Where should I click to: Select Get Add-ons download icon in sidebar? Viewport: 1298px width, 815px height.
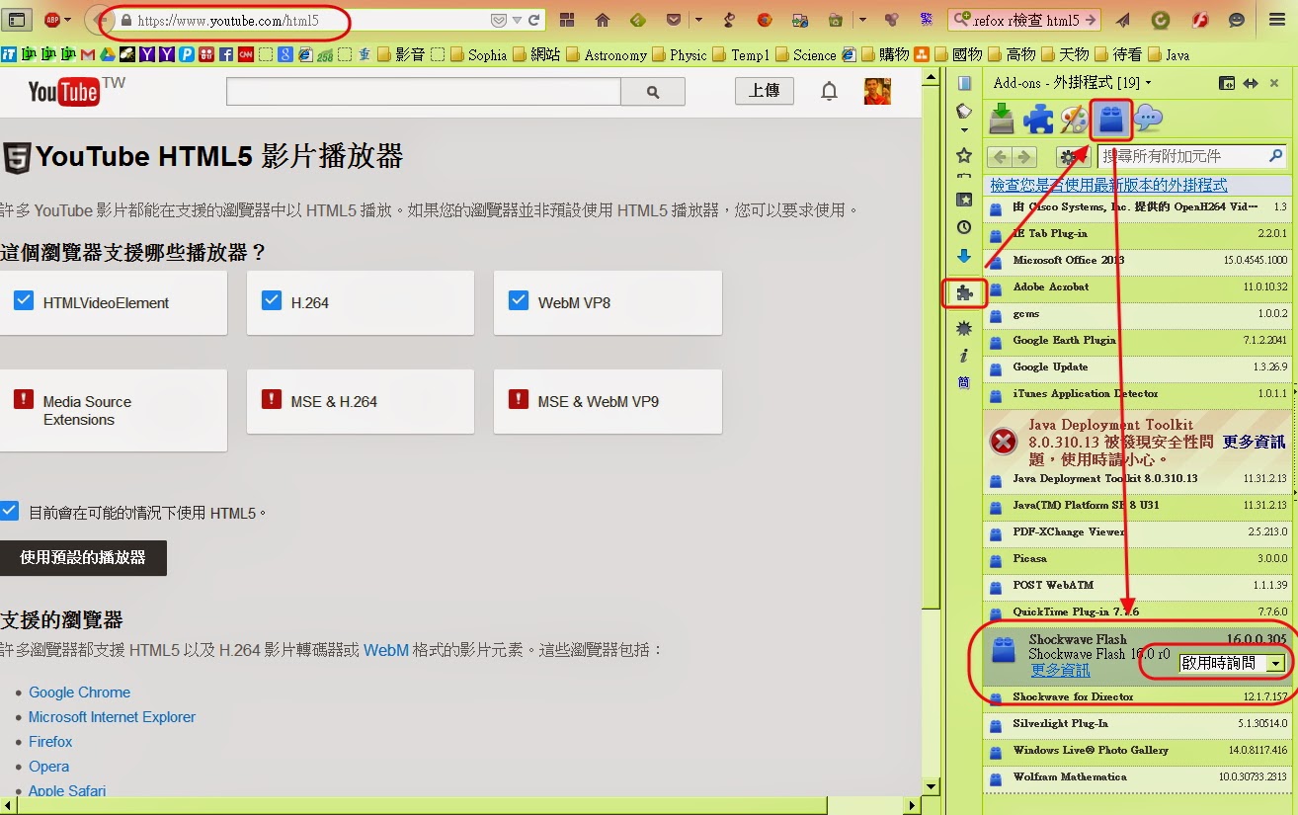1002,120
